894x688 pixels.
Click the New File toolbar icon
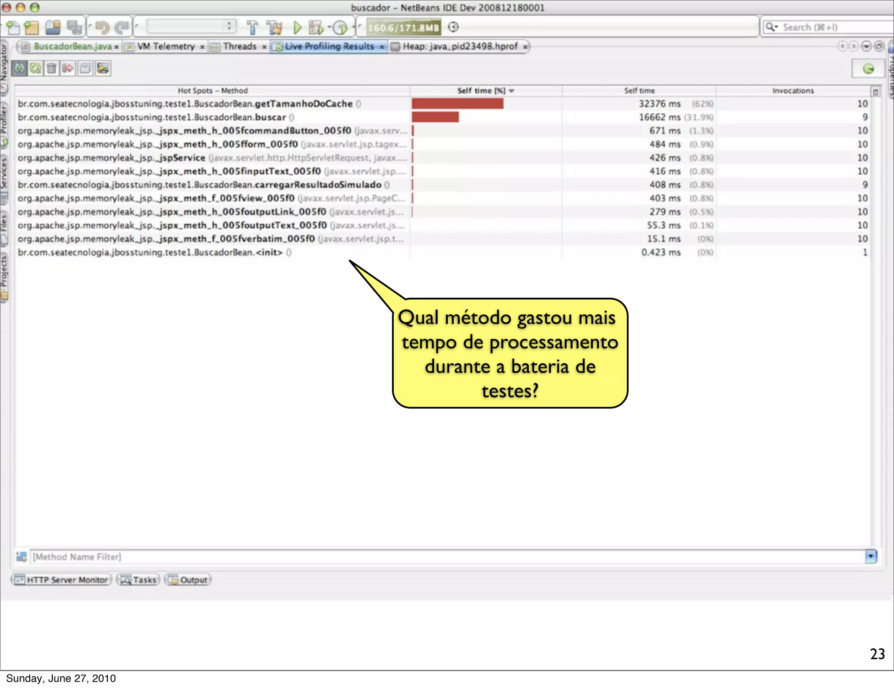(13, 28)
